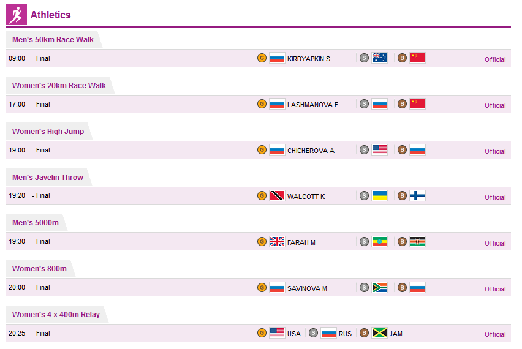Click the Jamaica flag next to JAM
Image resolution: width=522 pixels, height=349 pixels.
click(379, 332)
